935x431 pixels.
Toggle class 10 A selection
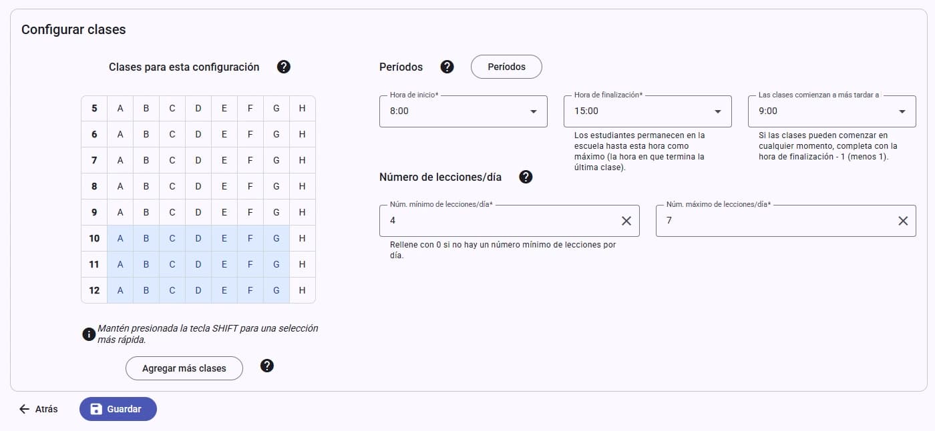[120, 238]
